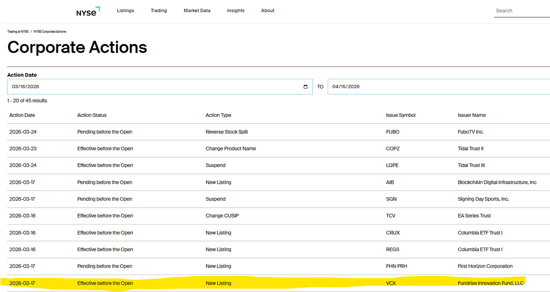
Task: Select the AIB symbol cell
Action: click(x=390, y=182)
